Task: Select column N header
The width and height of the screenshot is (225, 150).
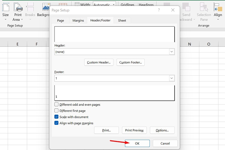Action: point(190,44)
